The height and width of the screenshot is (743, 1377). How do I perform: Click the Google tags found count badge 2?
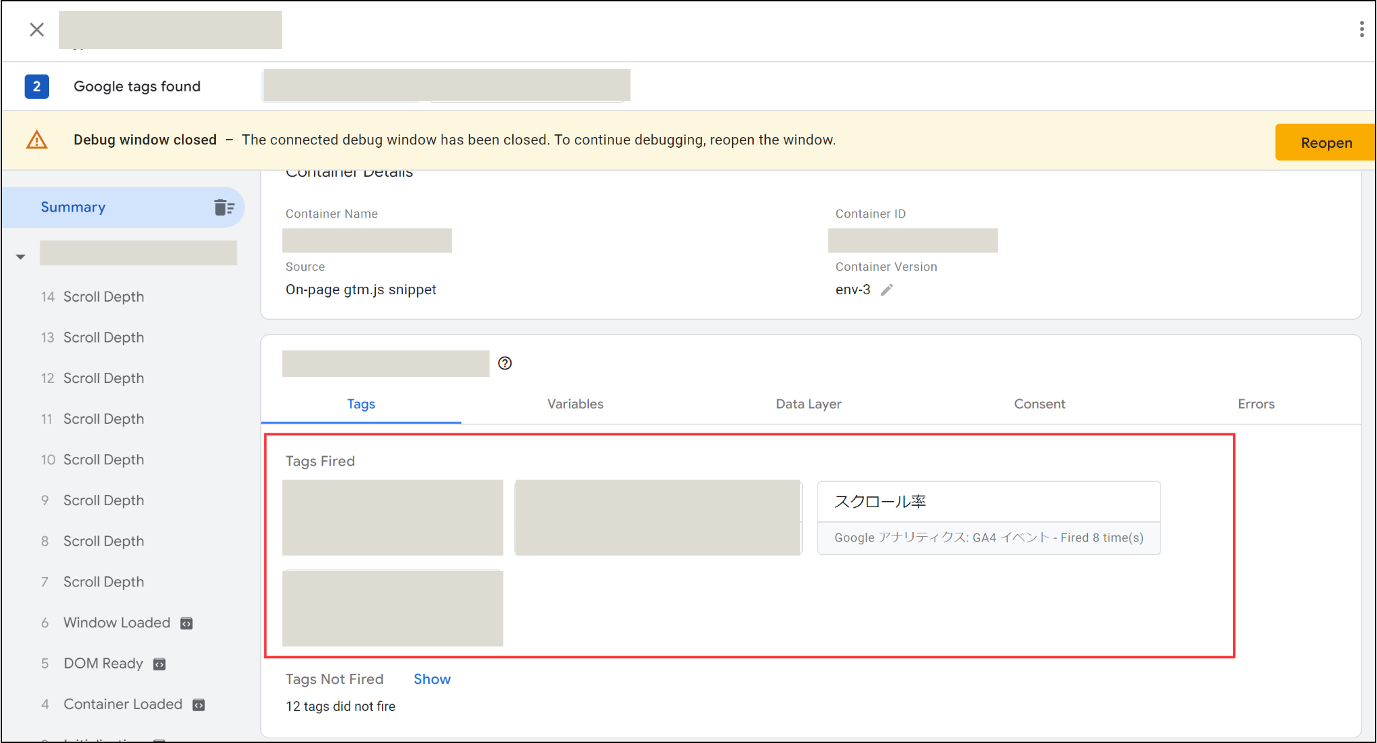coord(37,87)
